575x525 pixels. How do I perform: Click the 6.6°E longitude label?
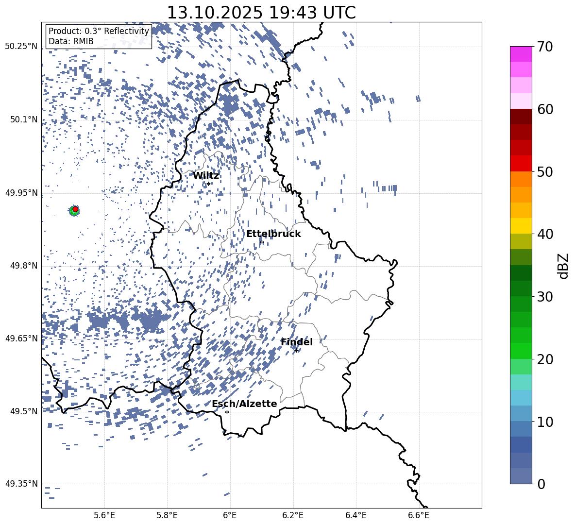click(419, 515)
